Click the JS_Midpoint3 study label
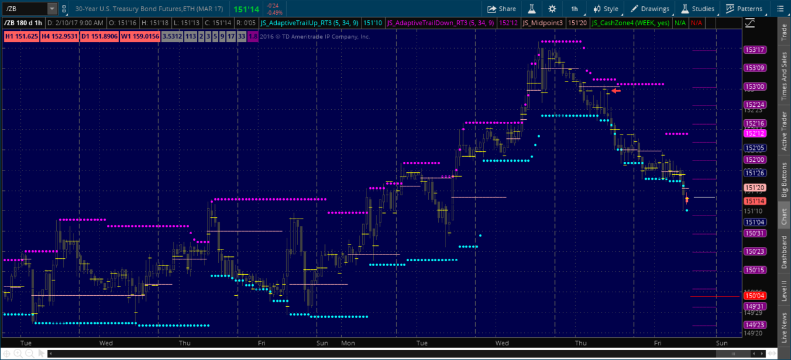 (544, 23)
